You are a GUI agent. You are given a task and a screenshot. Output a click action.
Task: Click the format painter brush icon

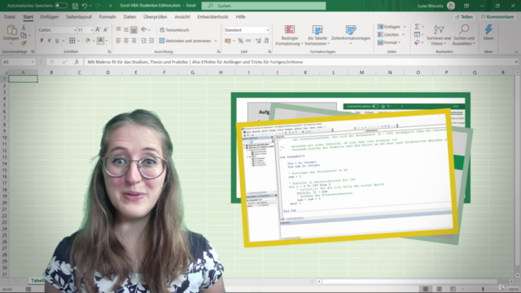tap(24, 43)
